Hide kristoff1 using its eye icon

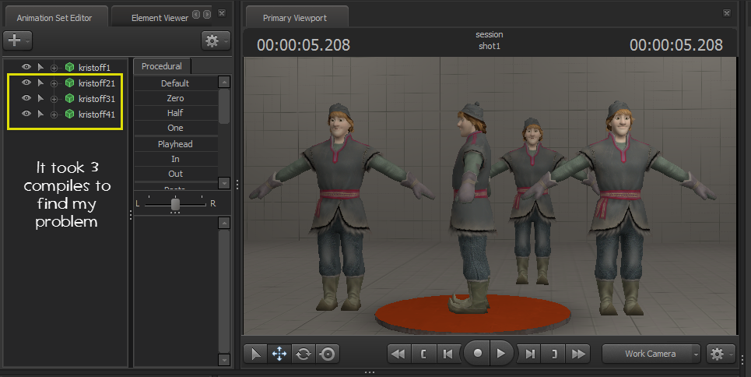point(26,68)
